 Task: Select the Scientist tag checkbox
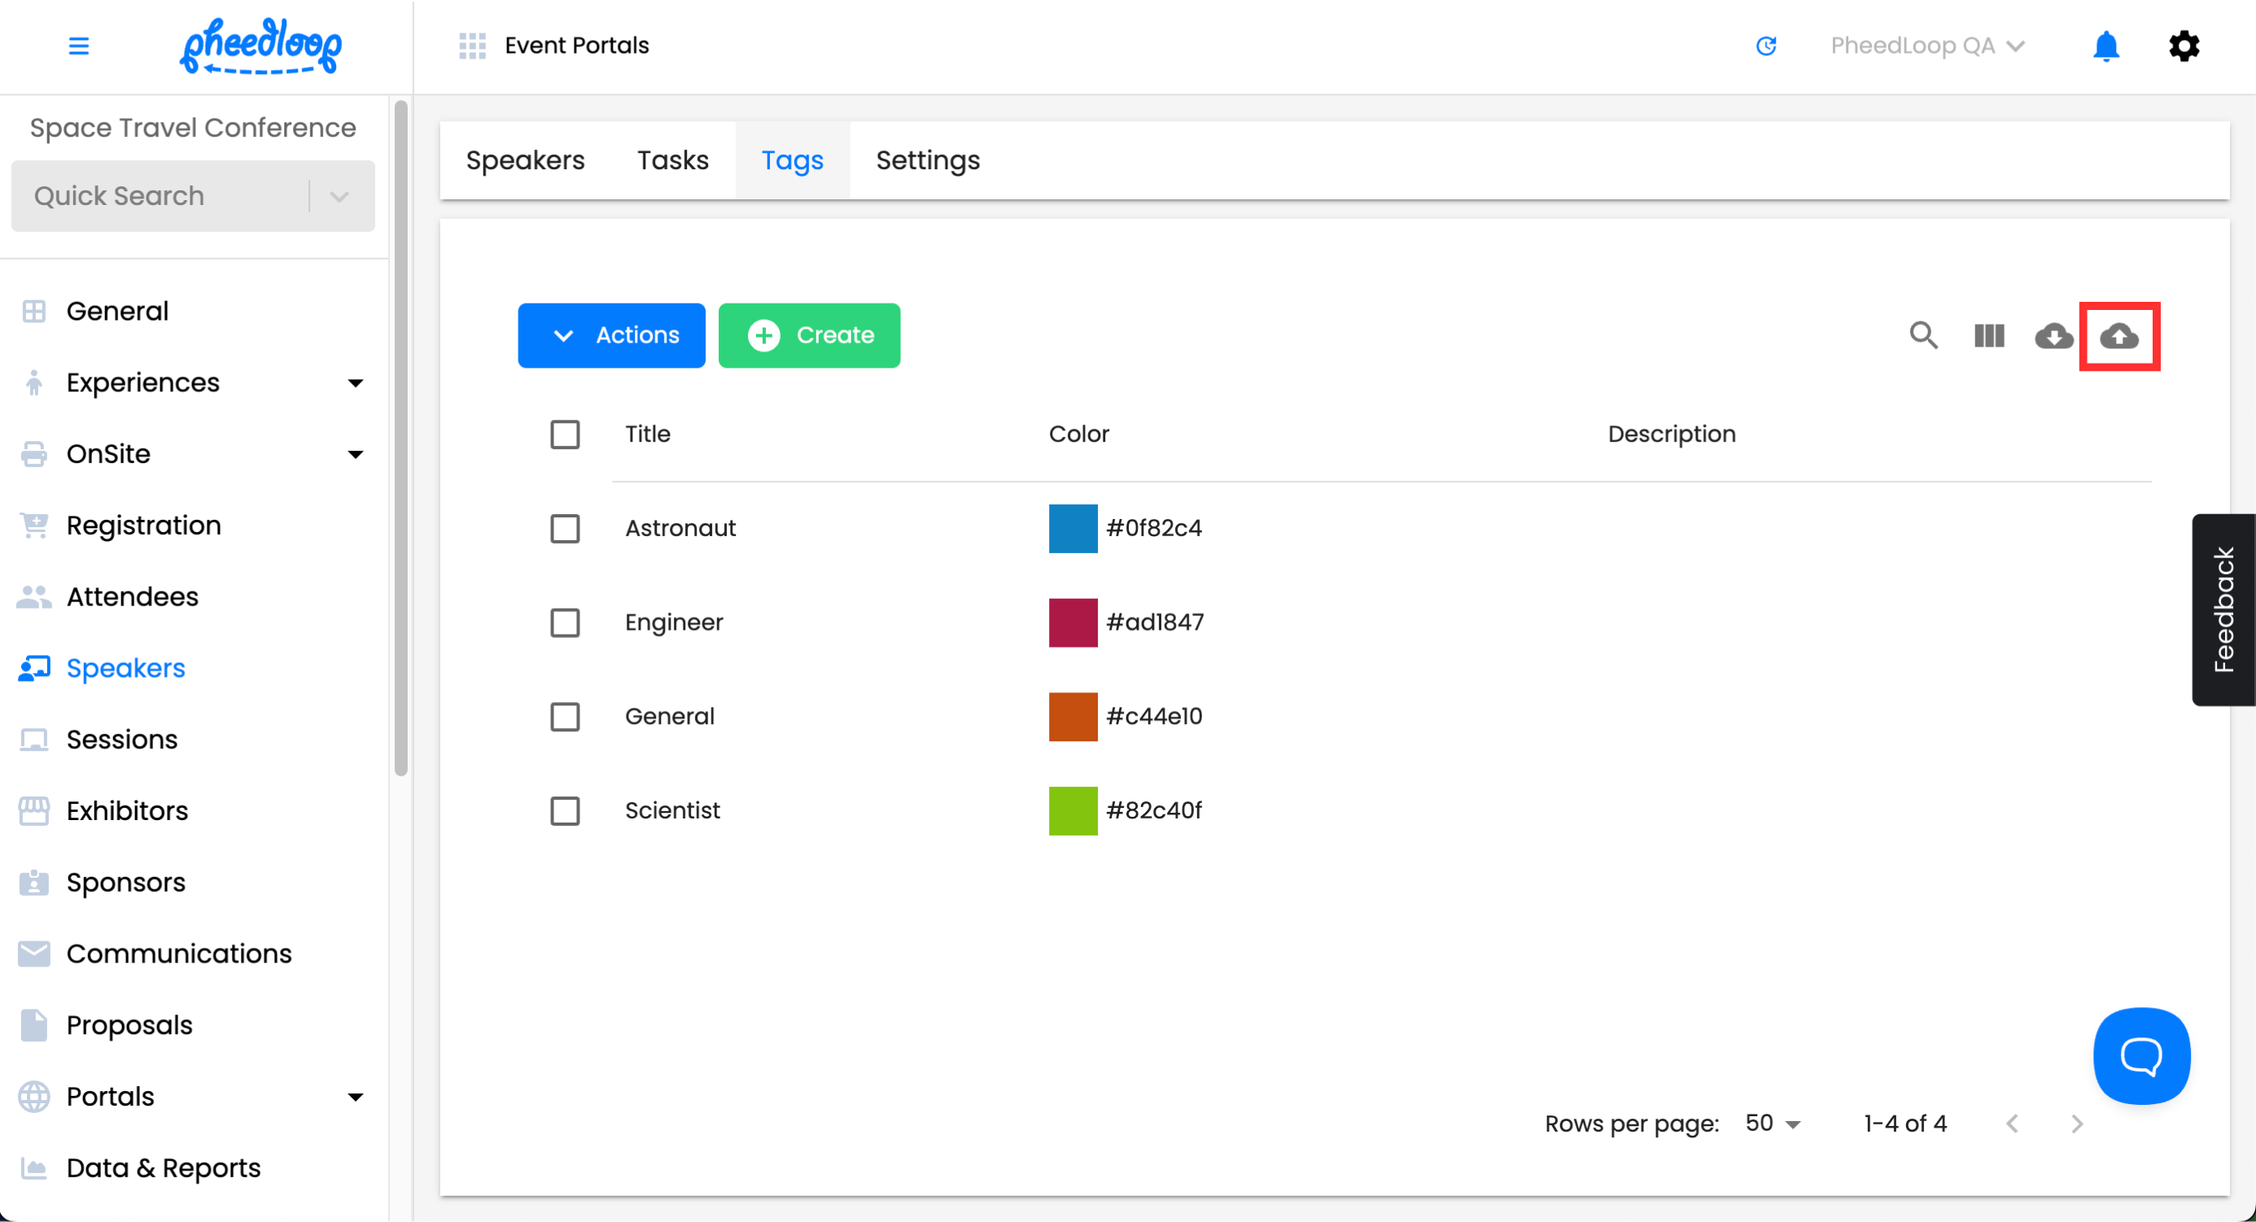[x=565, y=810]
